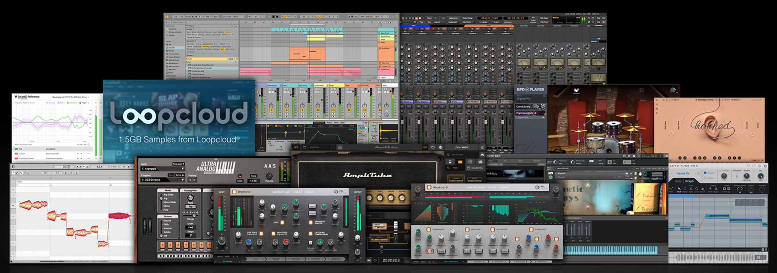Open the Bank dropdown showing 1. Arpeggio
Image resolution: width=777 pixels, height=273 pixels.
[162, 169]
